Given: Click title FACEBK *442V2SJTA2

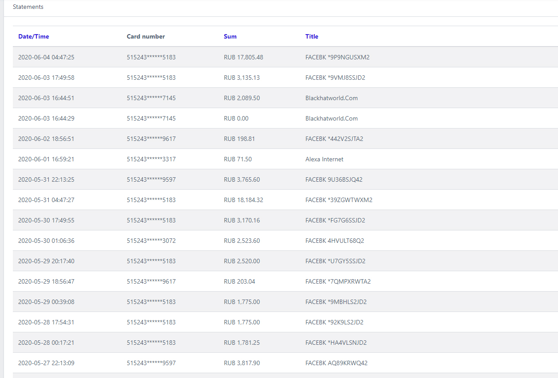Looking at the screenshot, I should coord(334,139).
